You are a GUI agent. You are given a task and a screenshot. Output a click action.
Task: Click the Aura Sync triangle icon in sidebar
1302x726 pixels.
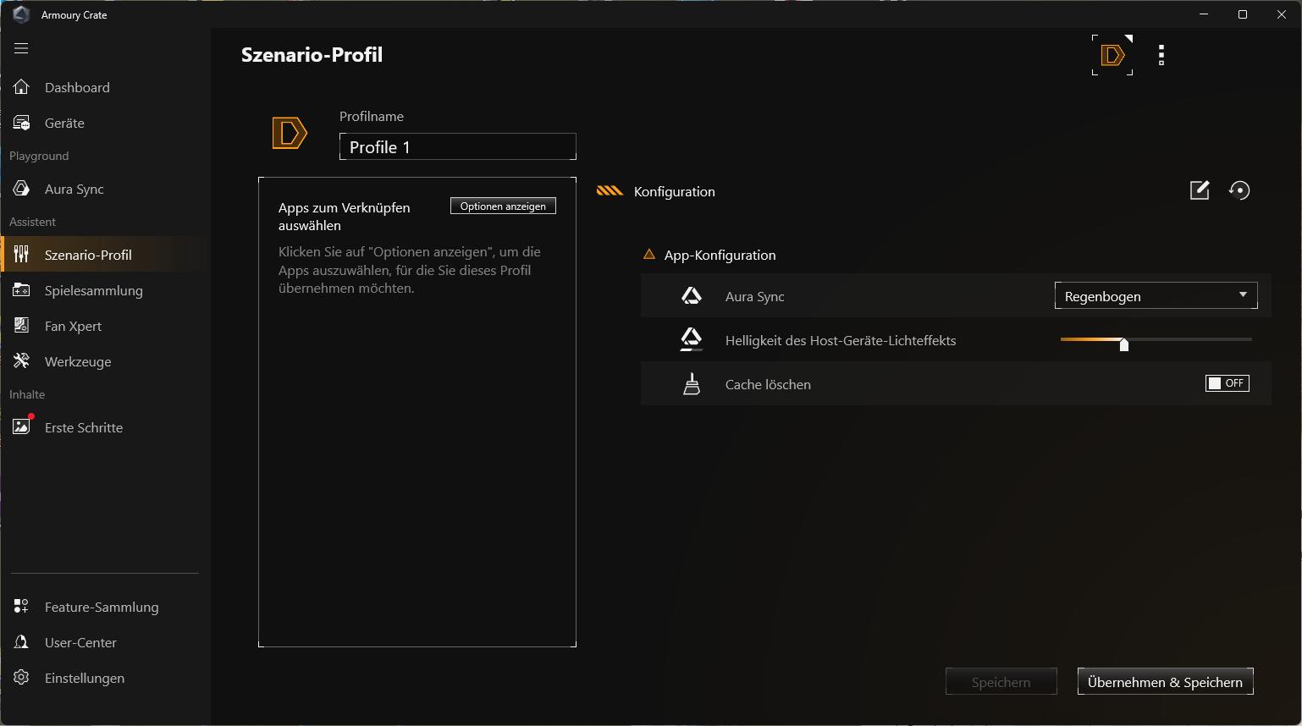tap(21, 189)
